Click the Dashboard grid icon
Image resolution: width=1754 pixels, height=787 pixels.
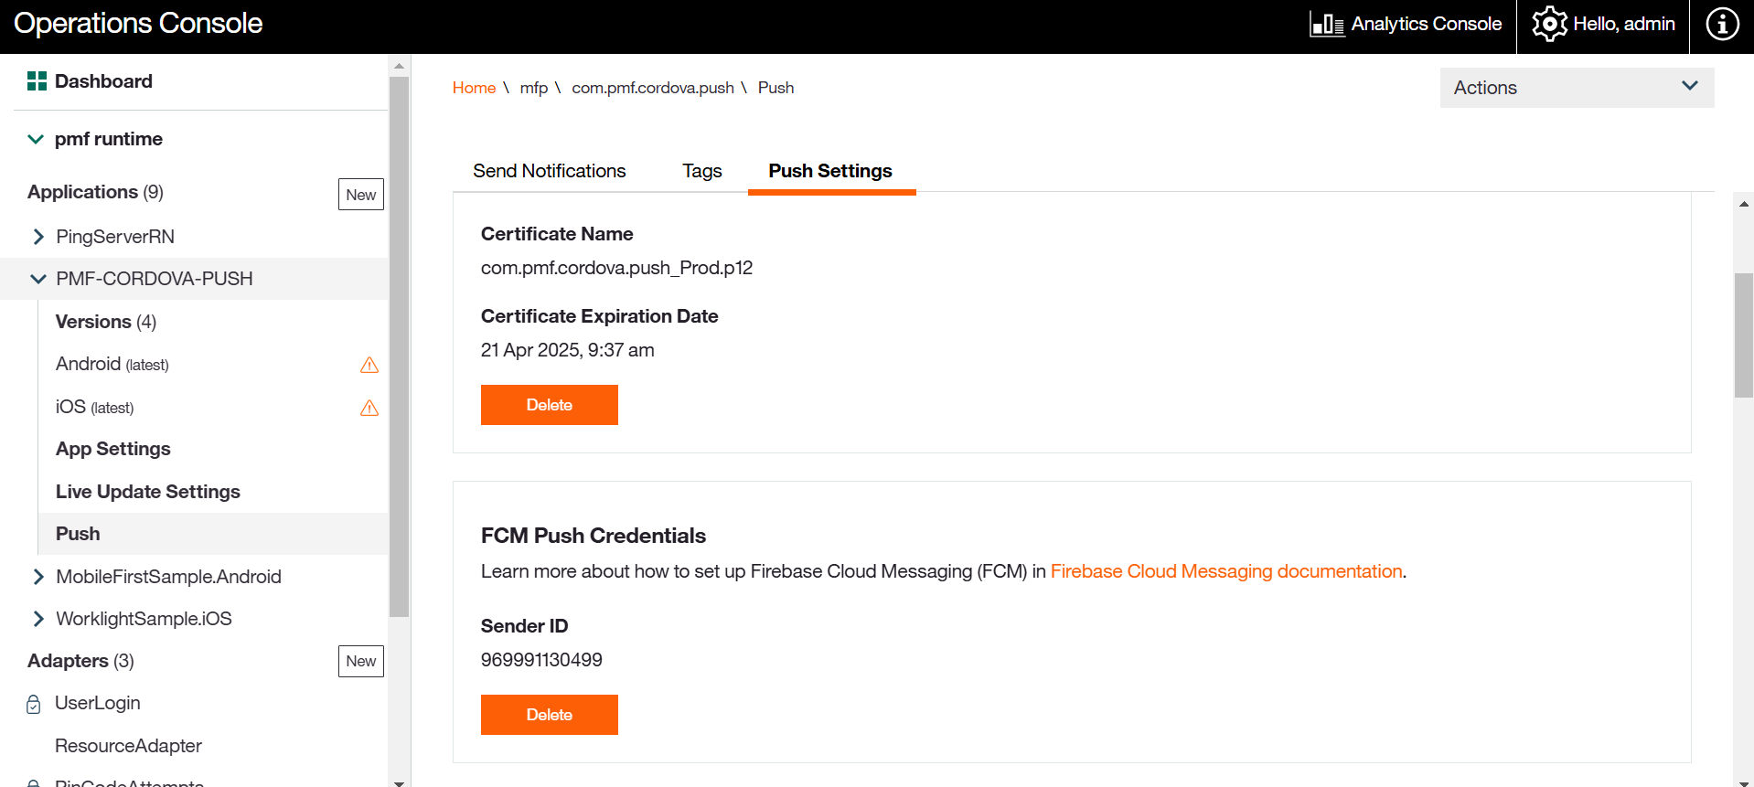[37, 81]
